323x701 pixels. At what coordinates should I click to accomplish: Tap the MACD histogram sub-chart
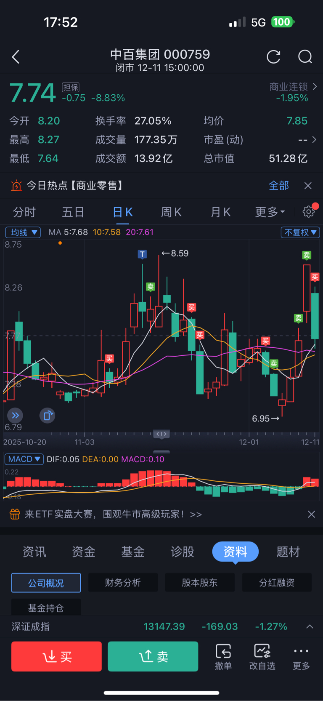(x=161, y=484)
